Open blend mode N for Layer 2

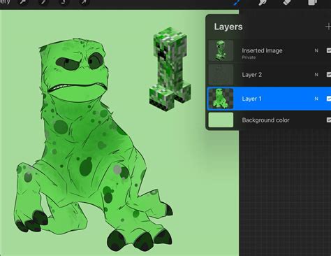click(316, 75)
